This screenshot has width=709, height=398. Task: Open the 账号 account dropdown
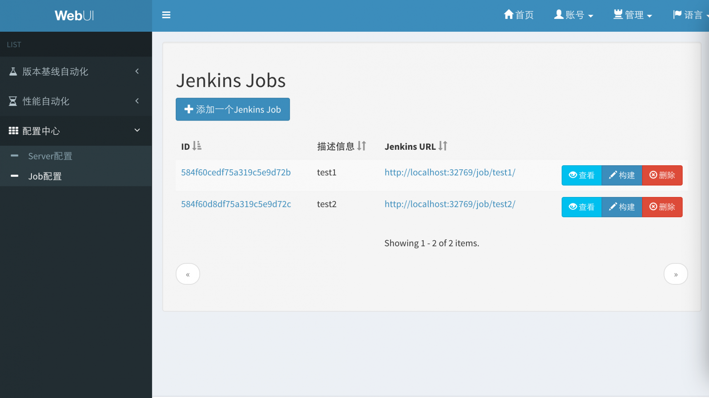coord(573,15)
